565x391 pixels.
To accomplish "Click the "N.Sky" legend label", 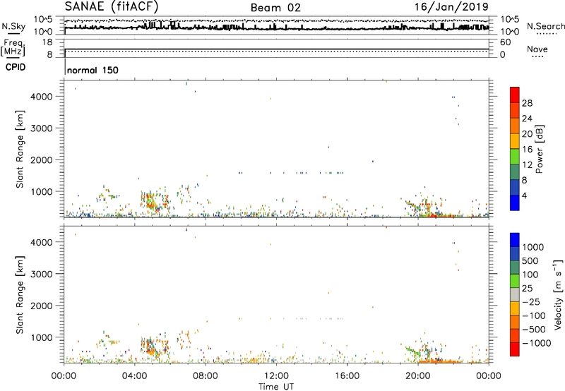I will (x=13, y=26).
